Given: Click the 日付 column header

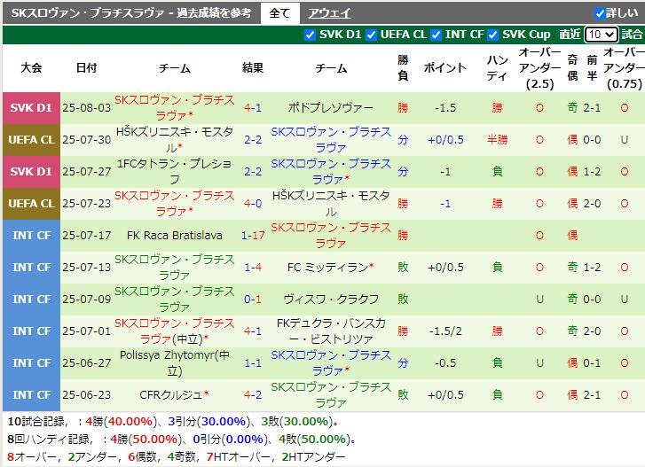Looking at the screenshot, I should coord(86,67).
